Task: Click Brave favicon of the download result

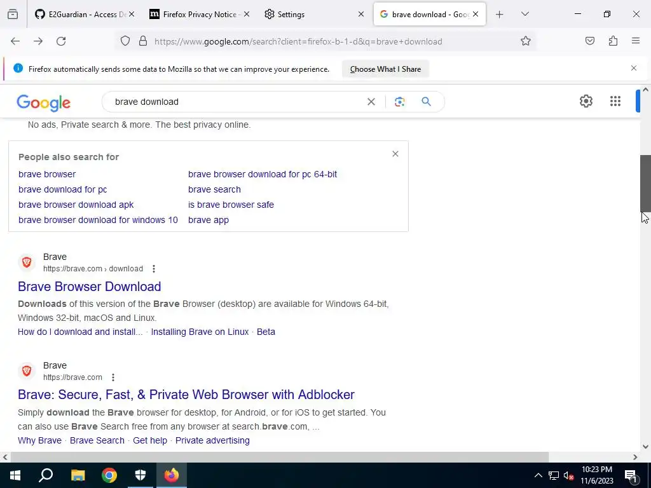Action: pyautogui.click(x=27, y=262)
